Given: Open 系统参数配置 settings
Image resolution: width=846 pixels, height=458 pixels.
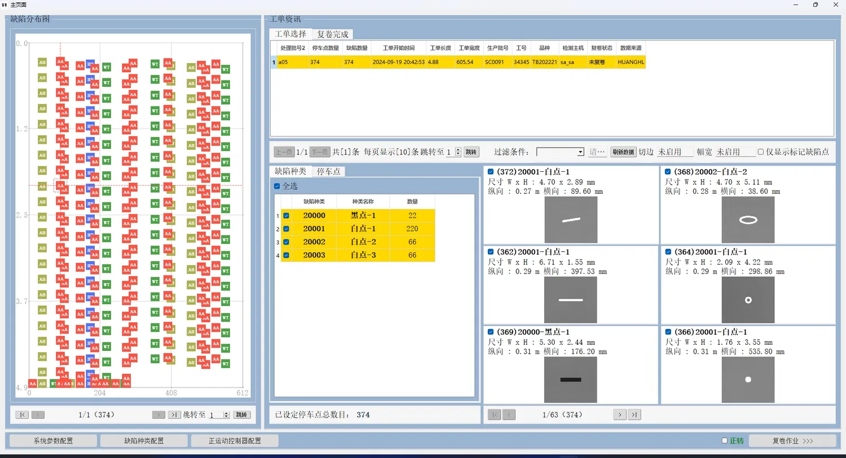Looking at the screenshot, I should tap(54, 441).
